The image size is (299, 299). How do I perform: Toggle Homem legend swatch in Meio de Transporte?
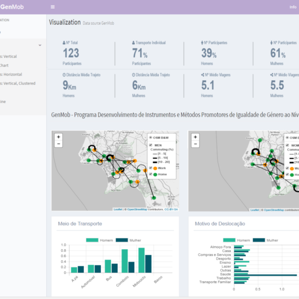[92, 240]
